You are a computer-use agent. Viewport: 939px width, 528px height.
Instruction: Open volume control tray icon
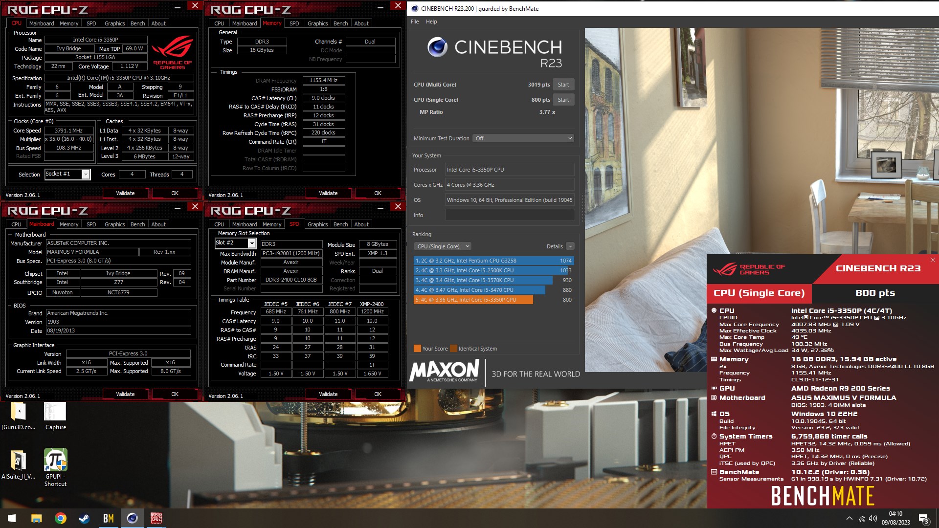coord(873,518)
